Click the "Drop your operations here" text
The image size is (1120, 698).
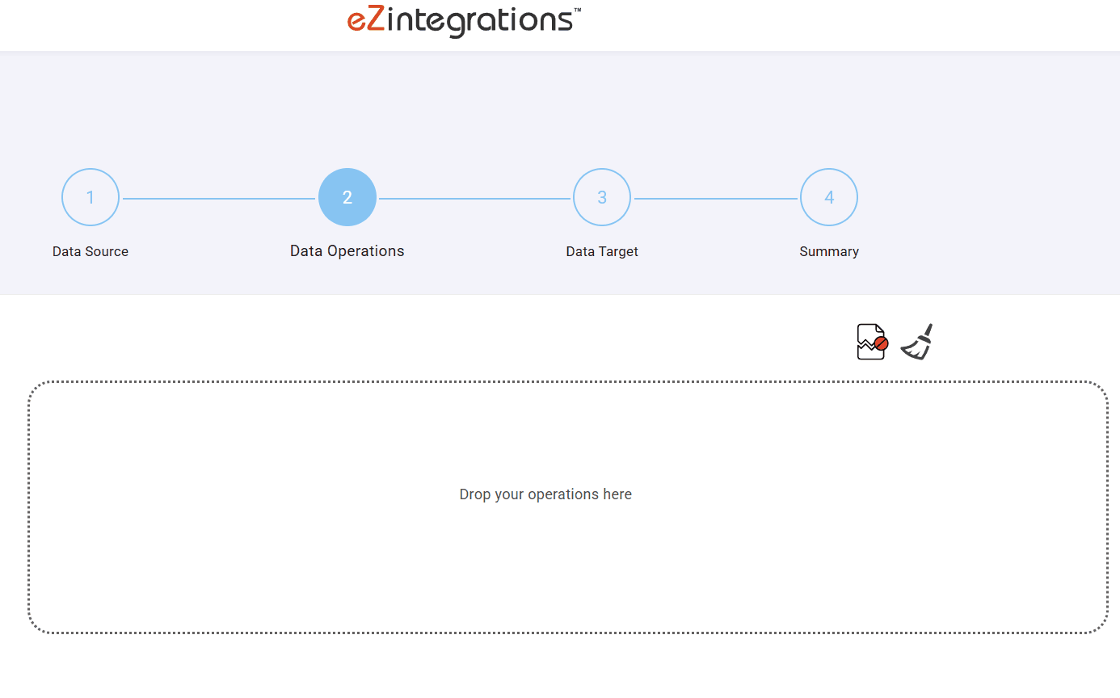pos(545,494)
